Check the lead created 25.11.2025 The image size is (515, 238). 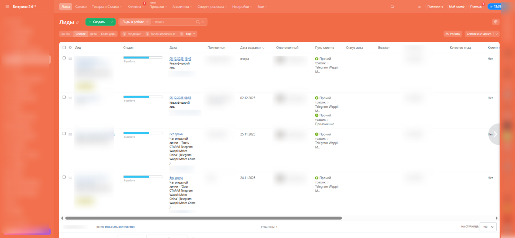click(64, 134)
